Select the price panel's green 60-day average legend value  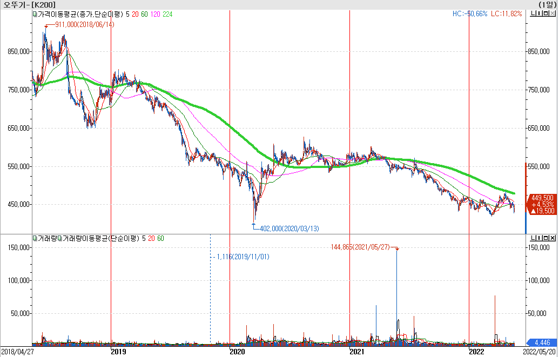[x=144, y=14]
